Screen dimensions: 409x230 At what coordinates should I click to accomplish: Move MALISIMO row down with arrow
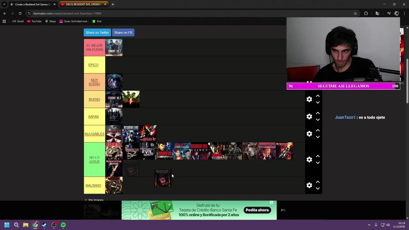[x=318, y=188]
